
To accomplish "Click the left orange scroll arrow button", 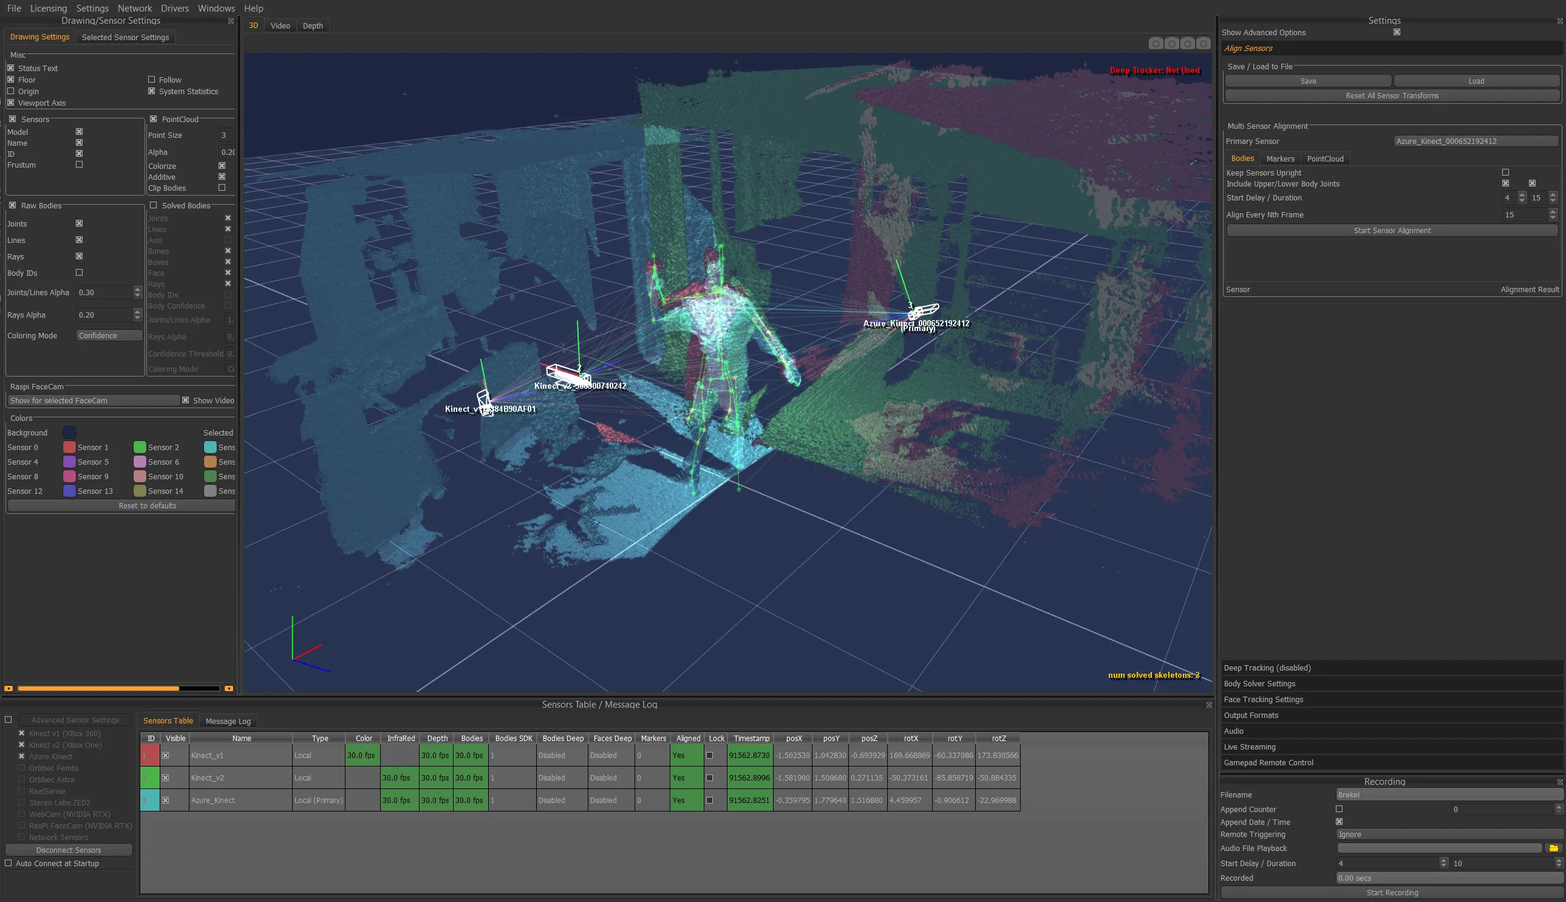I will pyautogui.click(x=9, y=688).
